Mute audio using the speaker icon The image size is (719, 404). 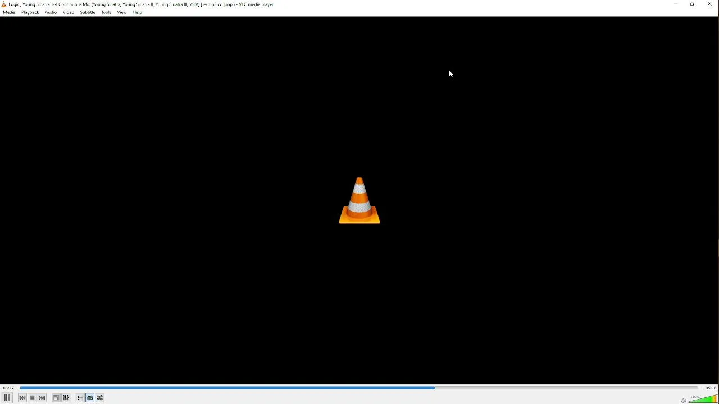click(x=684, y=400)
